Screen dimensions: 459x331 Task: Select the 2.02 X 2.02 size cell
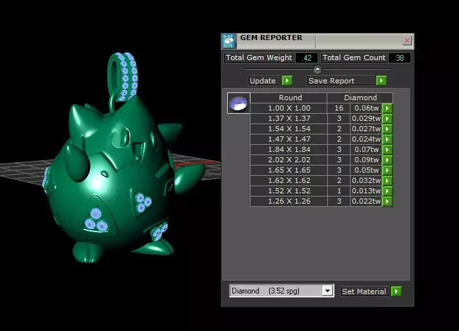tap(289, 160)
